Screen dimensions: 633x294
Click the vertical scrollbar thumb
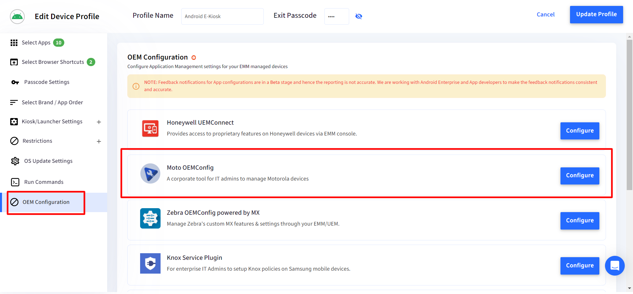pos(629,115)
